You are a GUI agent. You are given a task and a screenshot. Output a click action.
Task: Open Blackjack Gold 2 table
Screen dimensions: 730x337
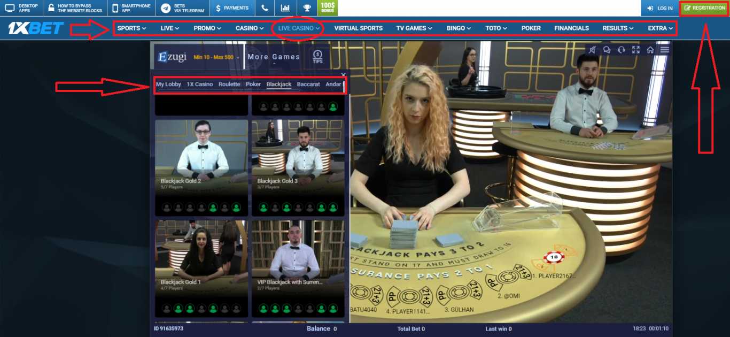point(201,167)
